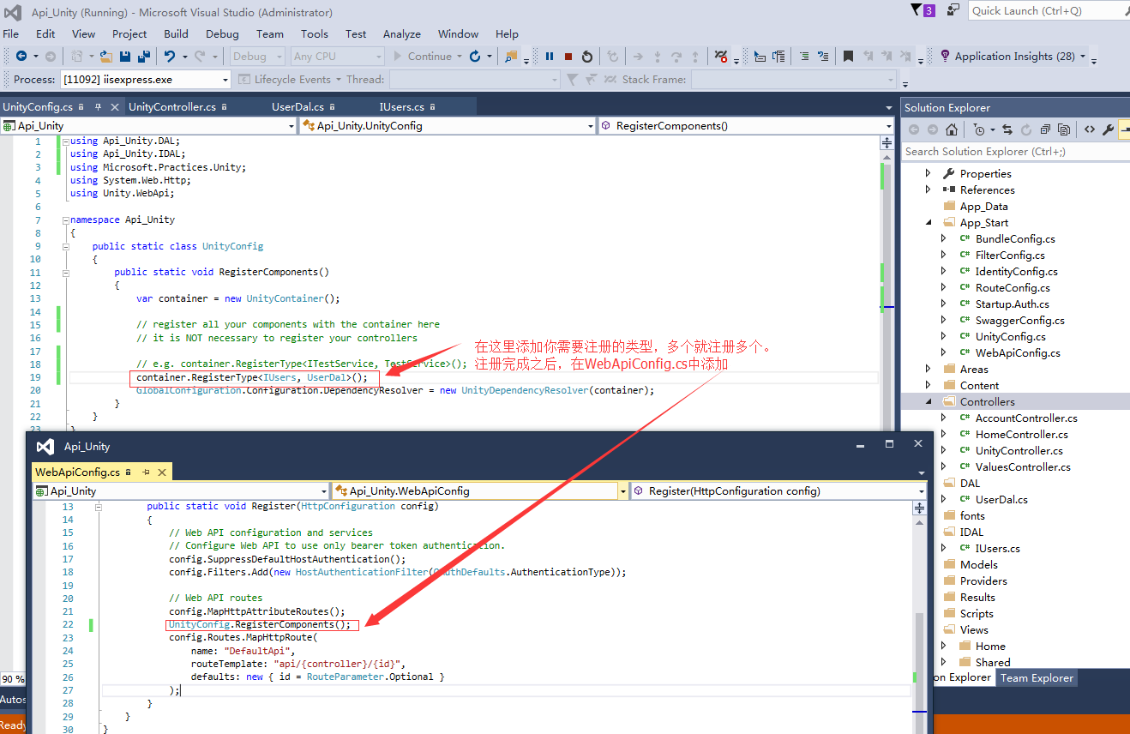Click the bookmark icon in toolbar

point(848,57)
